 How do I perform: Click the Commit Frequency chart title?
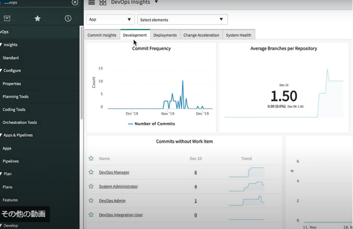click(x=152, y=49)
